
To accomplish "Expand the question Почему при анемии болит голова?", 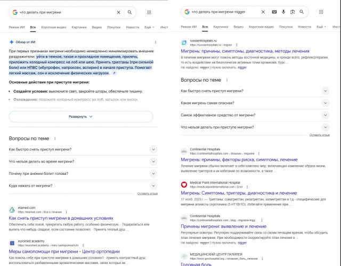I will coord(153,174).
